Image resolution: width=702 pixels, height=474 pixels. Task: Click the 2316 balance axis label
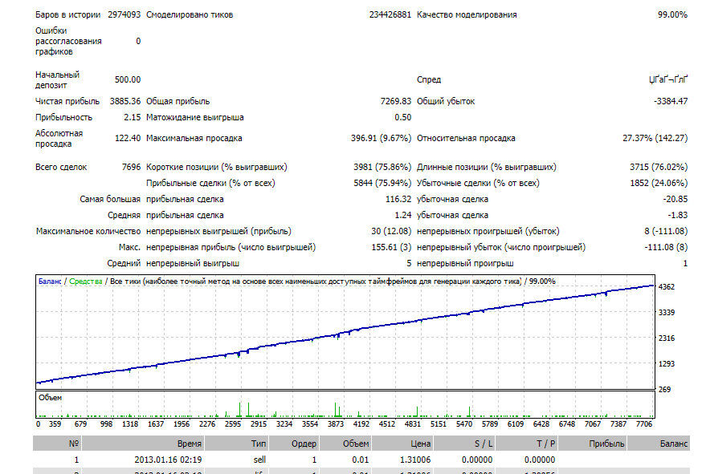click(666, 338)
